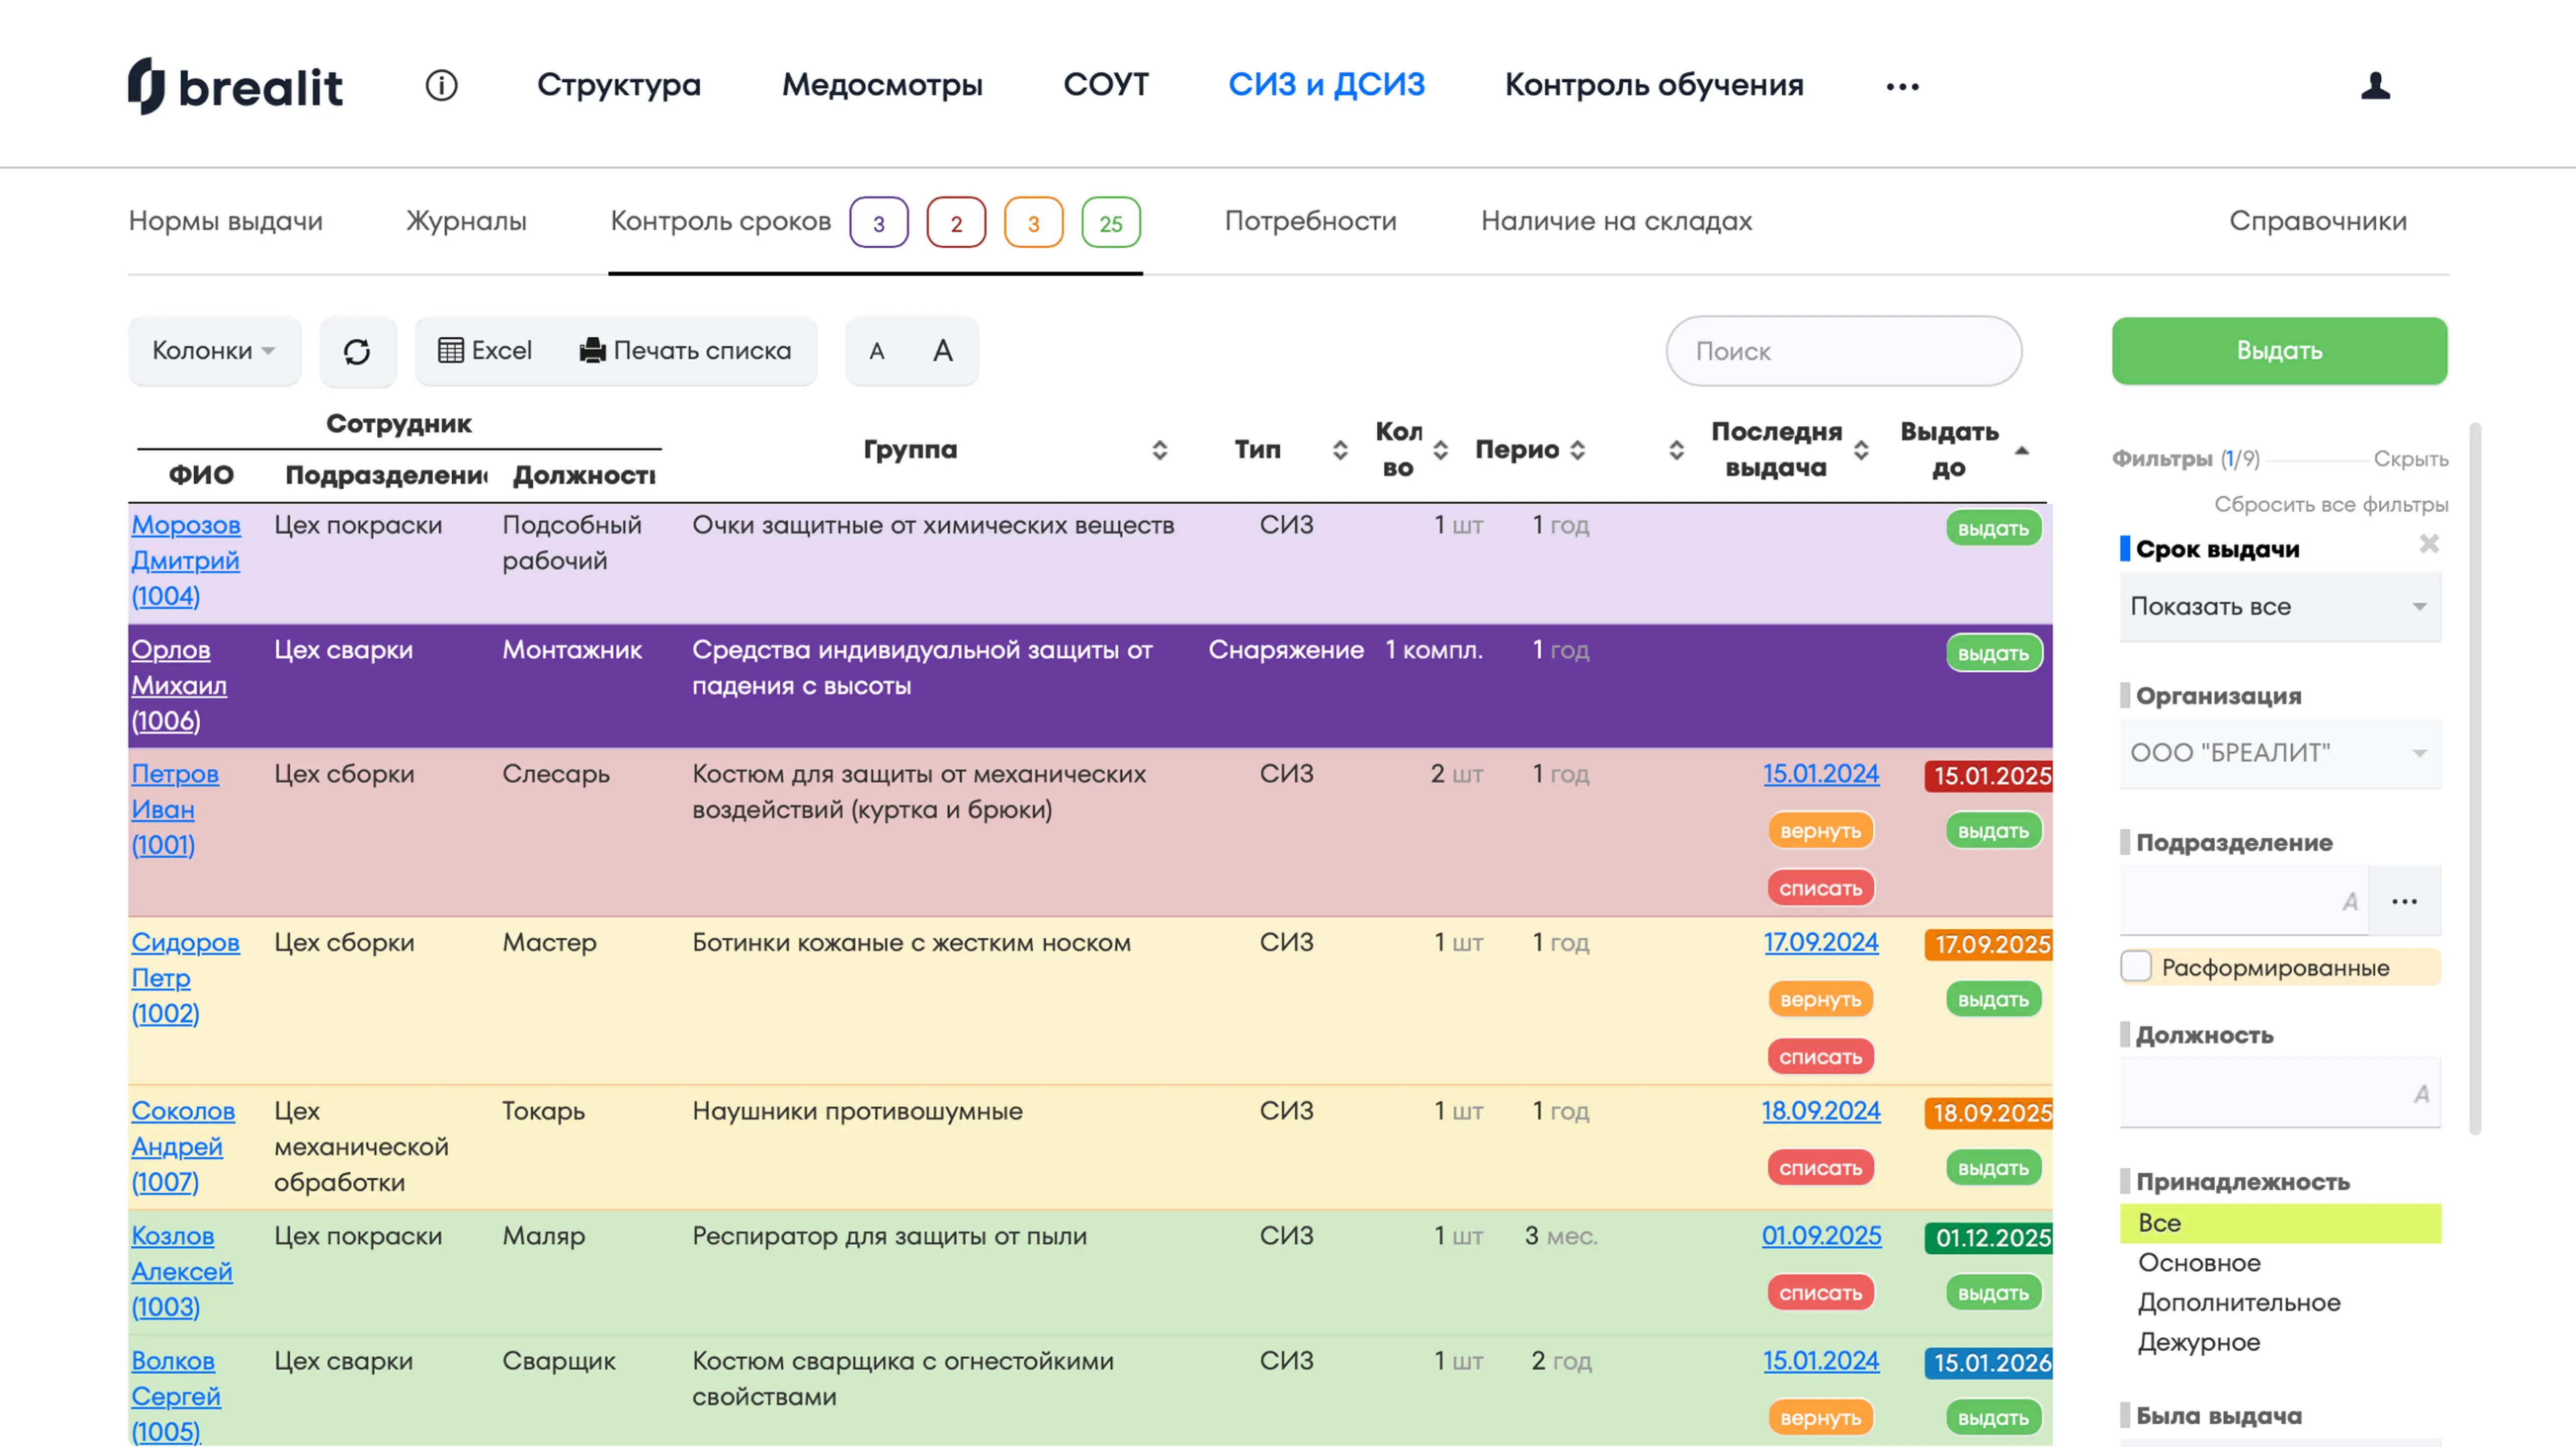2576x1447 pixels.
Task: Click the three-dots more menu in navigation
Action: click(1902, 87)
